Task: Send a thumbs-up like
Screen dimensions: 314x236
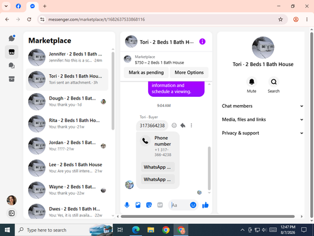Action: [205, 205]
